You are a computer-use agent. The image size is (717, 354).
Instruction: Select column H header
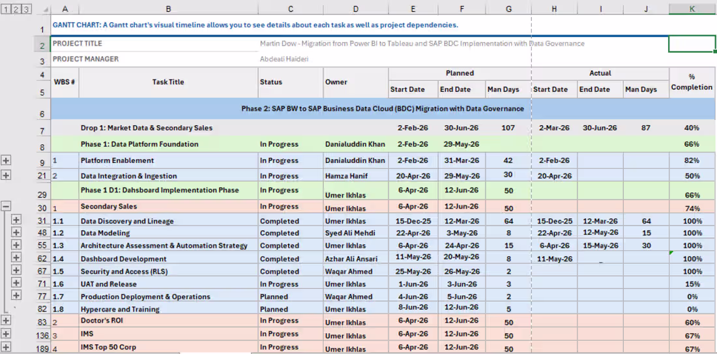554,9
